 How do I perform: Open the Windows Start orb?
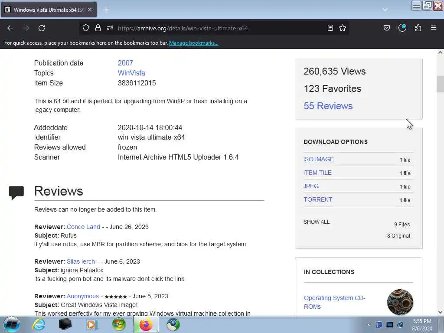click(11, 324)
